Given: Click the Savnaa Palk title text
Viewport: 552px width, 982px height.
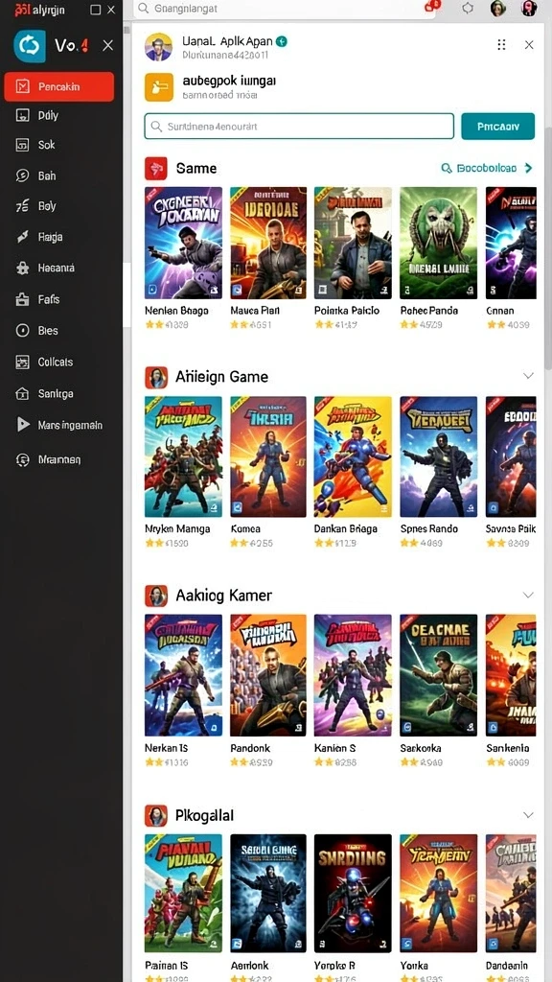Looking at the screenshot, I should click(511, 528).
